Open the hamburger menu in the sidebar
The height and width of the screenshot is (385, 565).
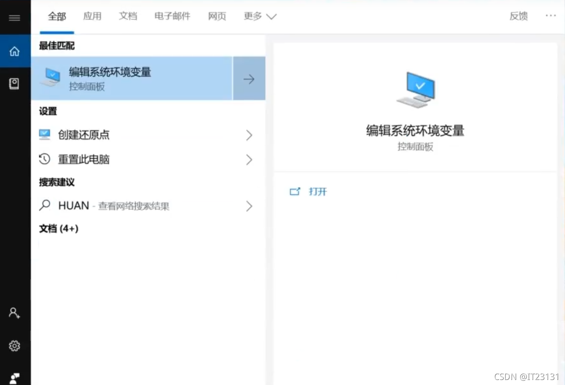(x=15, y=18)
